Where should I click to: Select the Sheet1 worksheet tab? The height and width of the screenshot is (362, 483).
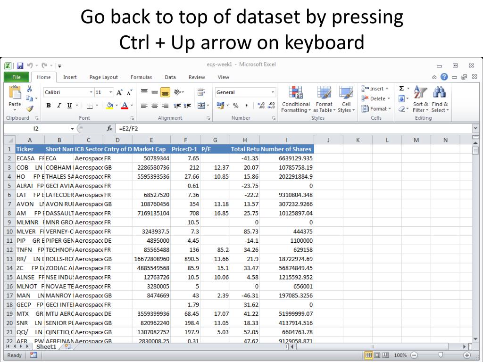pos(46,346)
